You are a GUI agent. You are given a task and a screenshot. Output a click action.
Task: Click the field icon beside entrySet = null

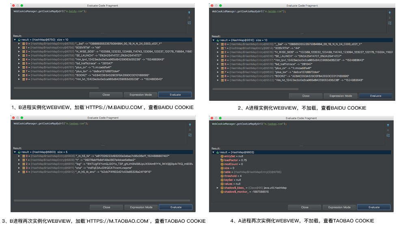[222, 156]
